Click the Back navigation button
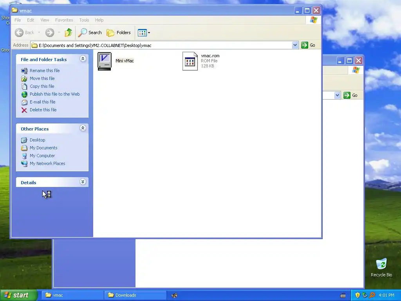401x301 pixels. tap(25, 33)
